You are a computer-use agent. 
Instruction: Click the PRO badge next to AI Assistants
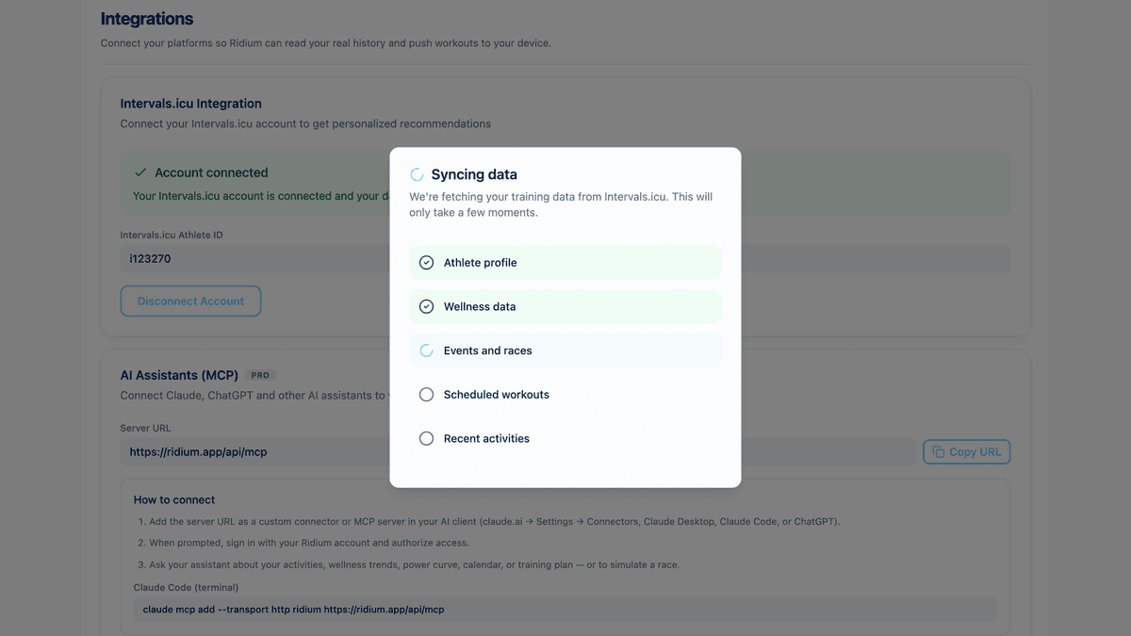260,375
